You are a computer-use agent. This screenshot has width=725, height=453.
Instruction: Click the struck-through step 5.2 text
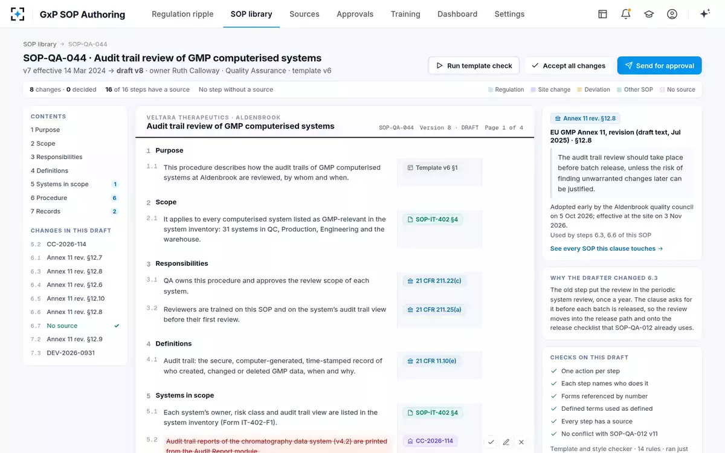coord(277,446)
